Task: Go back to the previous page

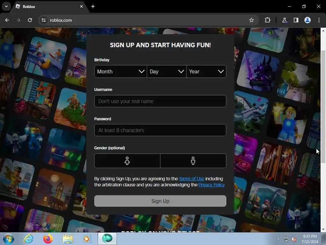Action: [7, 20]
